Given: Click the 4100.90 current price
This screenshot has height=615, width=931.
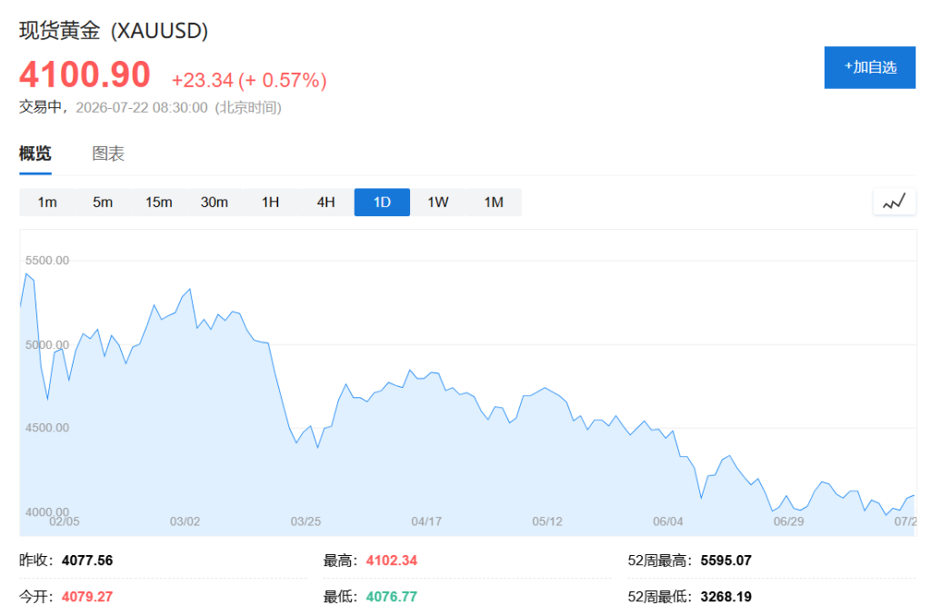Looking at the screenshot, I should coord(85,74).
